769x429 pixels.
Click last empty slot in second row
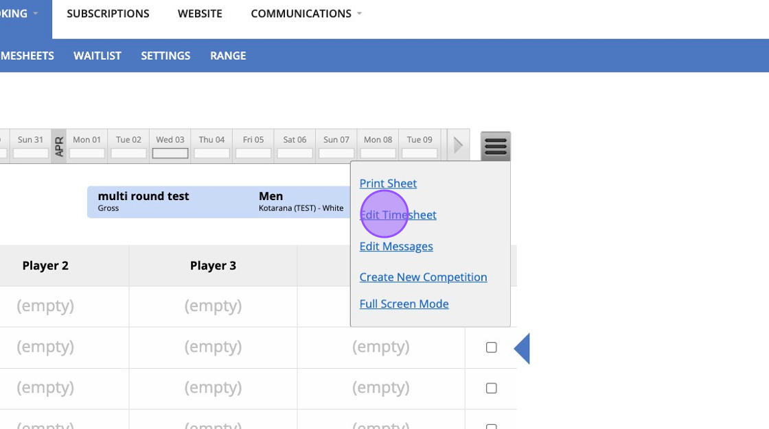coord(380,347)
